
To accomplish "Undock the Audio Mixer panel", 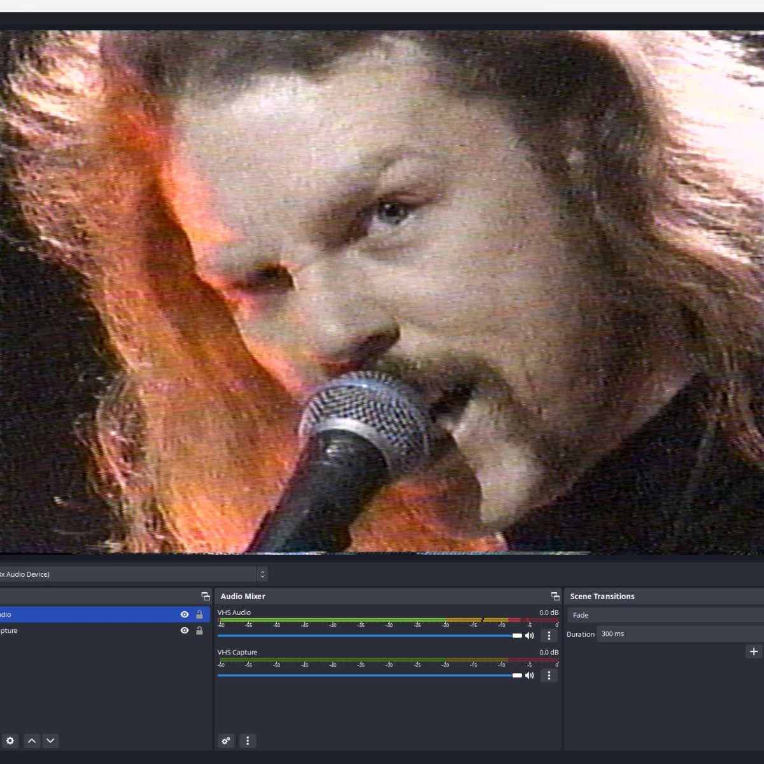I will [x=555, y=596].
